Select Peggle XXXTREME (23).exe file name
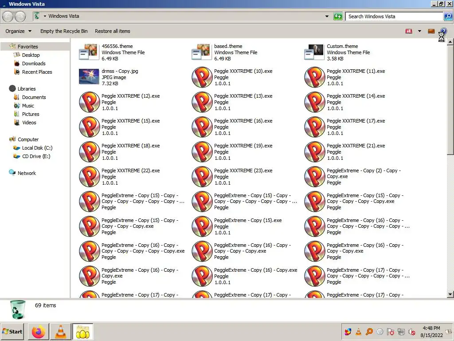Image resolution: width=454 pixels, height=341 pixels. pos(243,171)
